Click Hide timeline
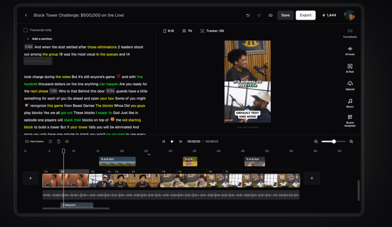392x227 pixels. tap(34, 141)
